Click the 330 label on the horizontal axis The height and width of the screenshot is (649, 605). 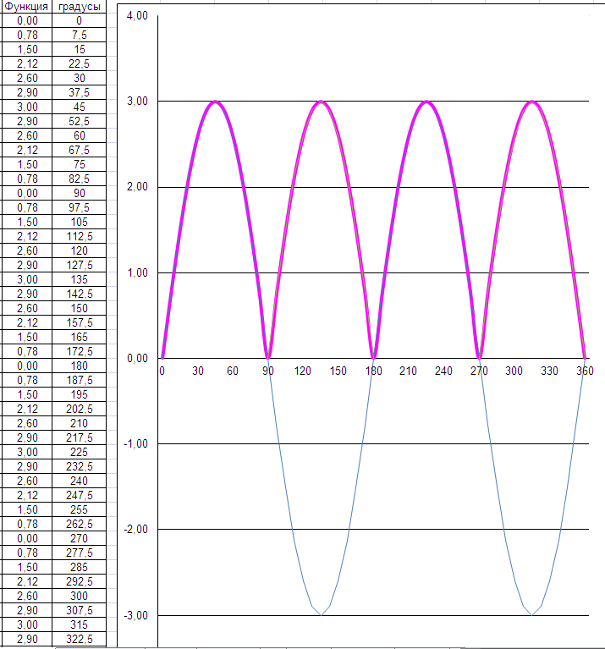[x=549, y=371]
